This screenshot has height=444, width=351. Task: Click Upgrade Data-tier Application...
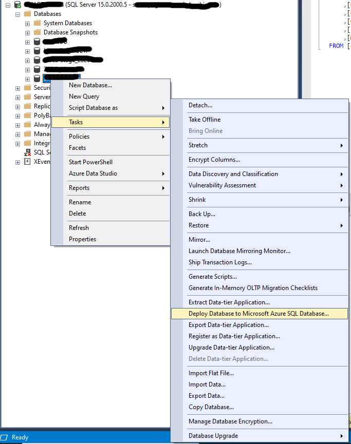pos(260,348)
